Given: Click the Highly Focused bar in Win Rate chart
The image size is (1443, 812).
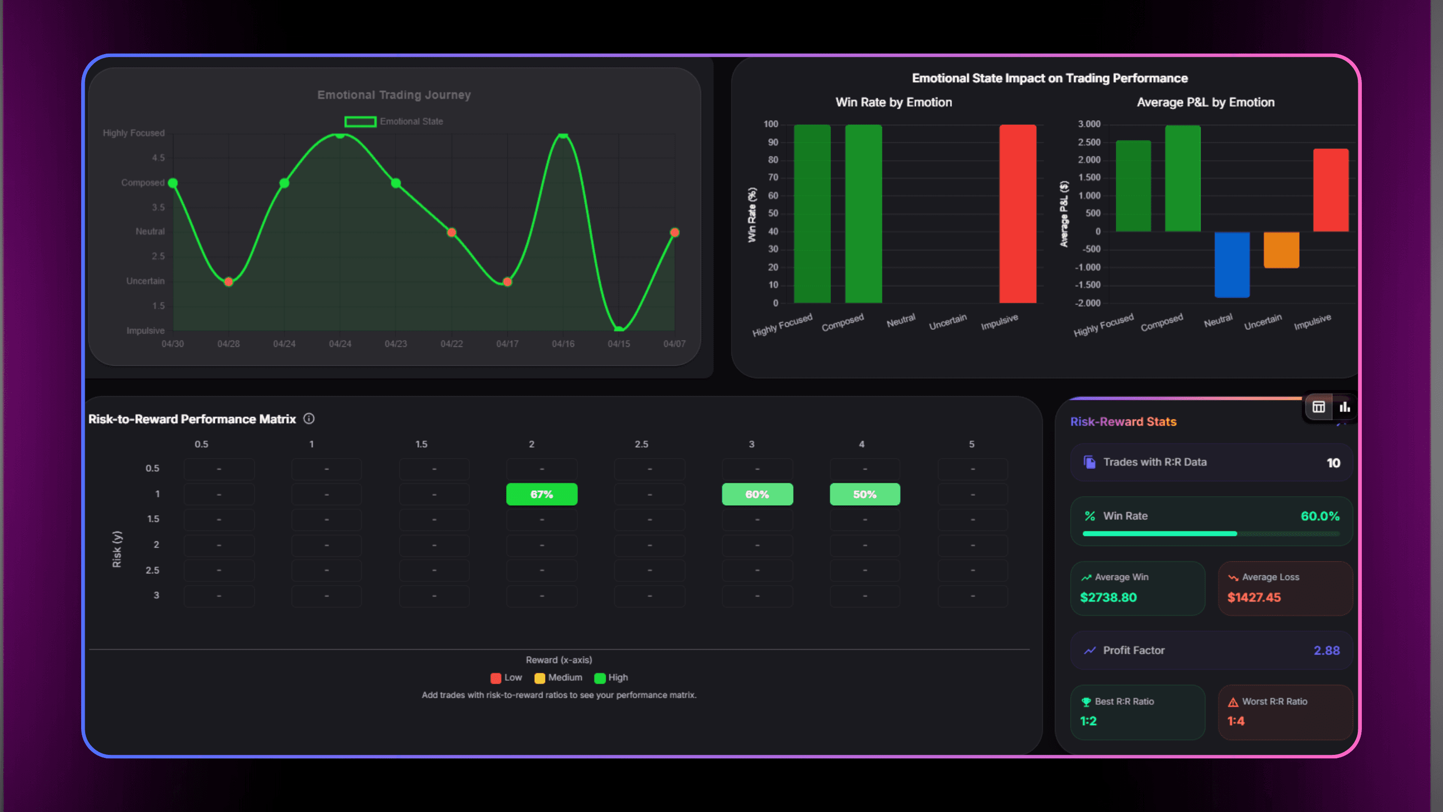Looking at the screenshot, I should (x=812, y=214).
